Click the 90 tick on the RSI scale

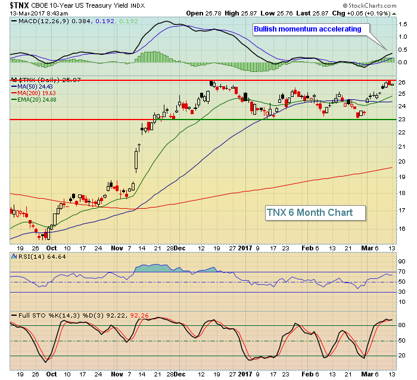tap(402, 262)
